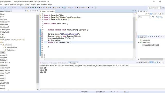
Task: Click the Debug bug icon in the toolbar
Action: [29, 8]
